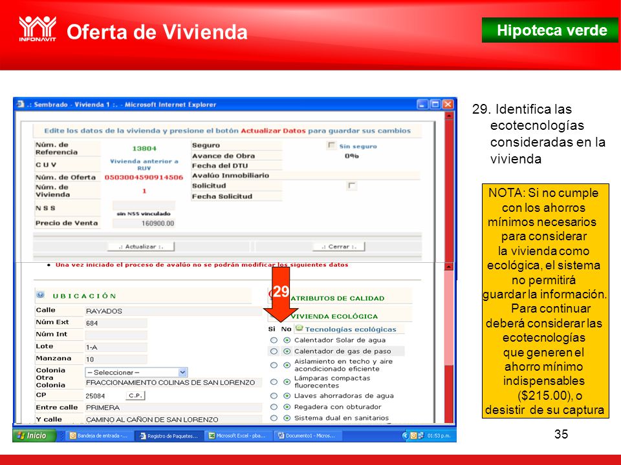Click reference number 13804
Image resolution: width=621 pixels, height=465 pixels.
point(144,149)
